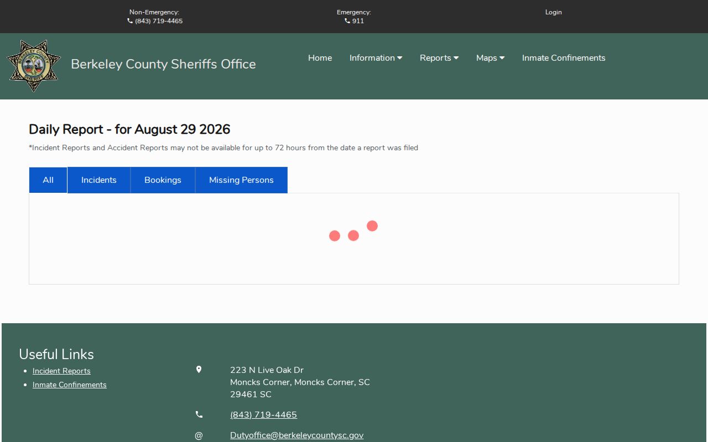The image size is (708, 442).
Task: Go to the Home page
Action: [x=320, y=58]
